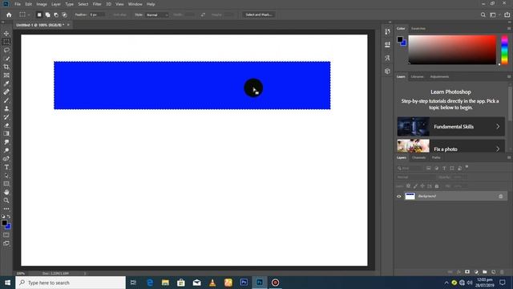Create new fill or adjustment layer menu
Image resolution: width=513 pixels, height=289 pixels.
tap(476, 272)
